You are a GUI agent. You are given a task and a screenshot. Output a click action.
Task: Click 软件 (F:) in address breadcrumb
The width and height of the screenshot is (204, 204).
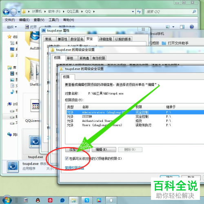[54, 11]
